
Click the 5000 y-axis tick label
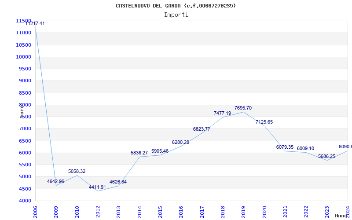pos(25,177)
